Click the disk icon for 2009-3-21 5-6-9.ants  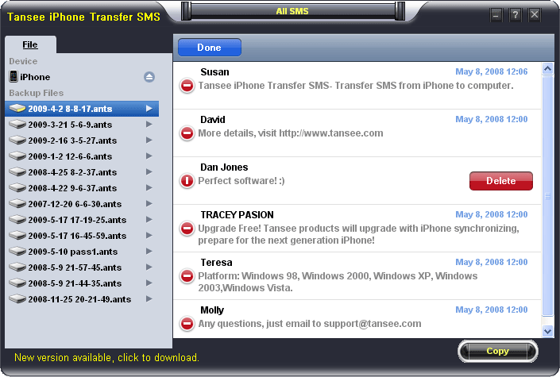tap(17, 125)
